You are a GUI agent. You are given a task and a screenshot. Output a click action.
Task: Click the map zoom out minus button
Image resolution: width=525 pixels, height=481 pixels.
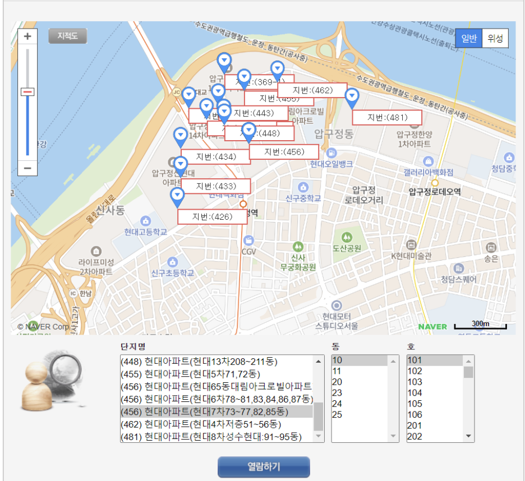pyautogui.click(x=27, y=168)
